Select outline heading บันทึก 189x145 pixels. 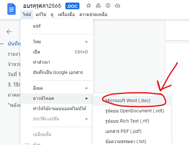(x=14, y=44)
